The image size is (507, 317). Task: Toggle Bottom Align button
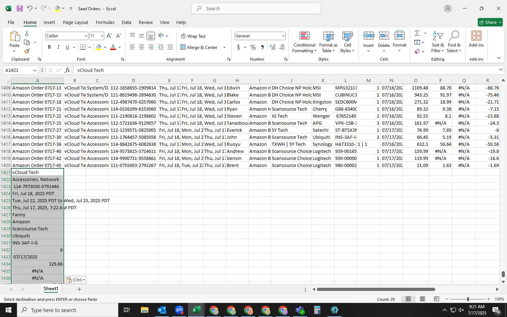click(151, 36)
